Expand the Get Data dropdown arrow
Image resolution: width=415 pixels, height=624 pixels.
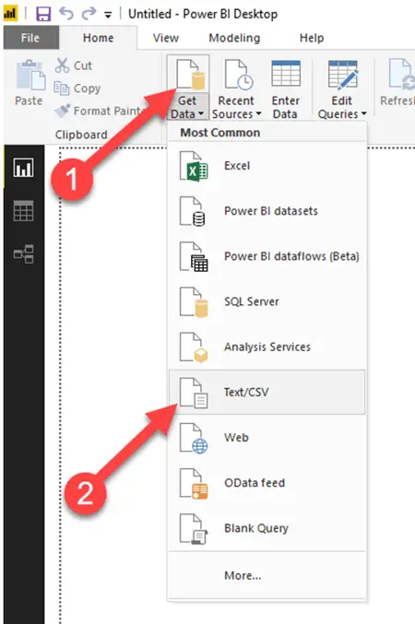201,113
